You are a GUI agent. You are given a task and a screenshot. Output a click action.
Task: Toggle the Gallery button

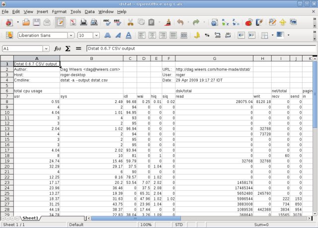[x=294, y=22]
